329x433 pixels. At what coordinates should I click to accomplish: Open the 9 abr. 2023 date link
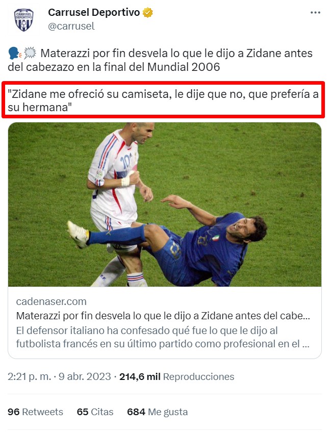[85, 377]
